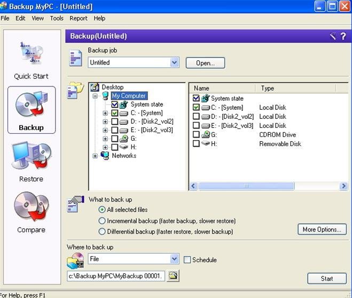Click the What to back up icon
Viewport: 352px width, 298px height.
[76, 204]
